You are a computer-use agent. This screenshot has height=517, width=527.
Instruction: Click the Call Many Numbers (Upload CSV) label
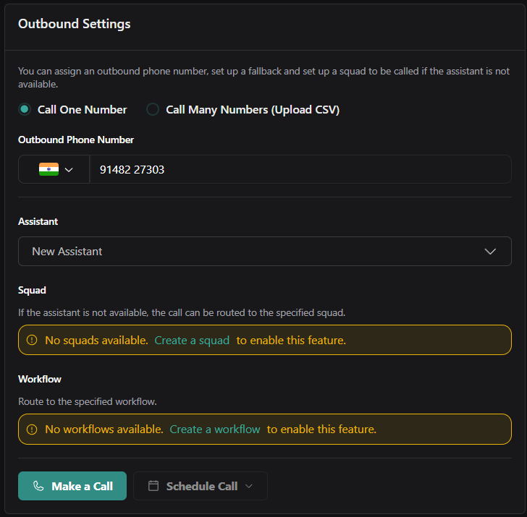pos(253,110)
